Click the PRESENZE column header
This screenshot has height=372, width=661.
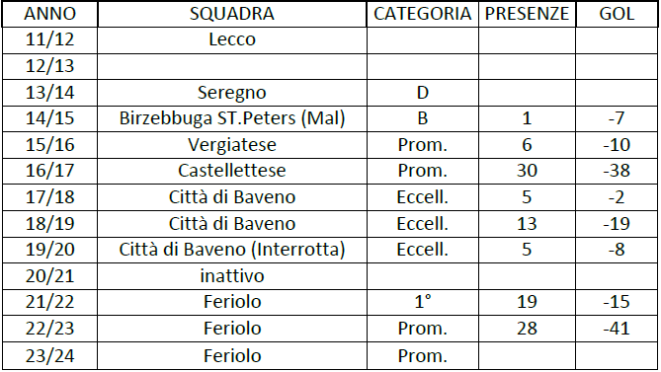pos(527,14)
